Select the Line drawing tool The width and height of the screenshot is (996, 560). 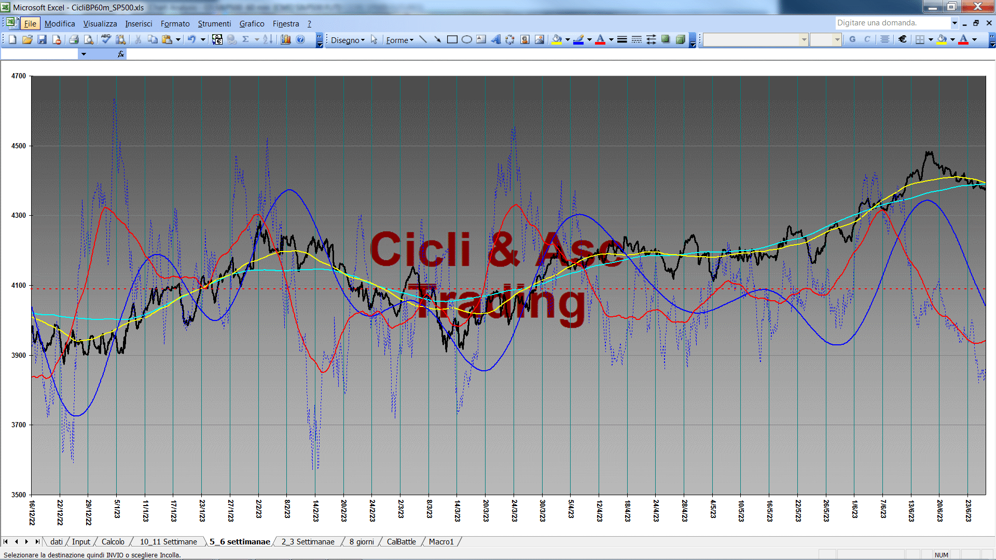pos(423,39)
